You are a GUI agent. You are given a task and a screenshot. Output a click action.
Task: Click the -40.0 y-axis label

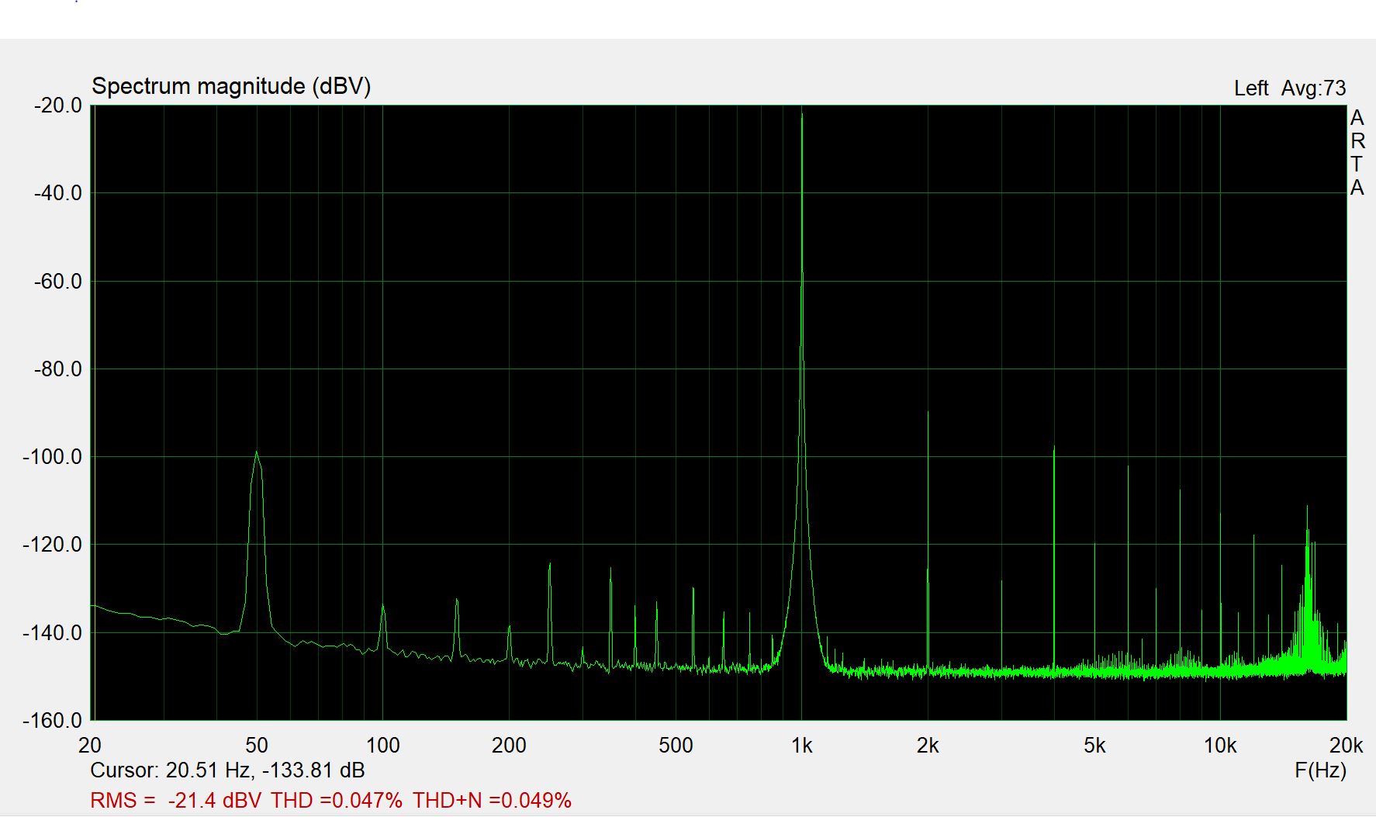[58, 193]
